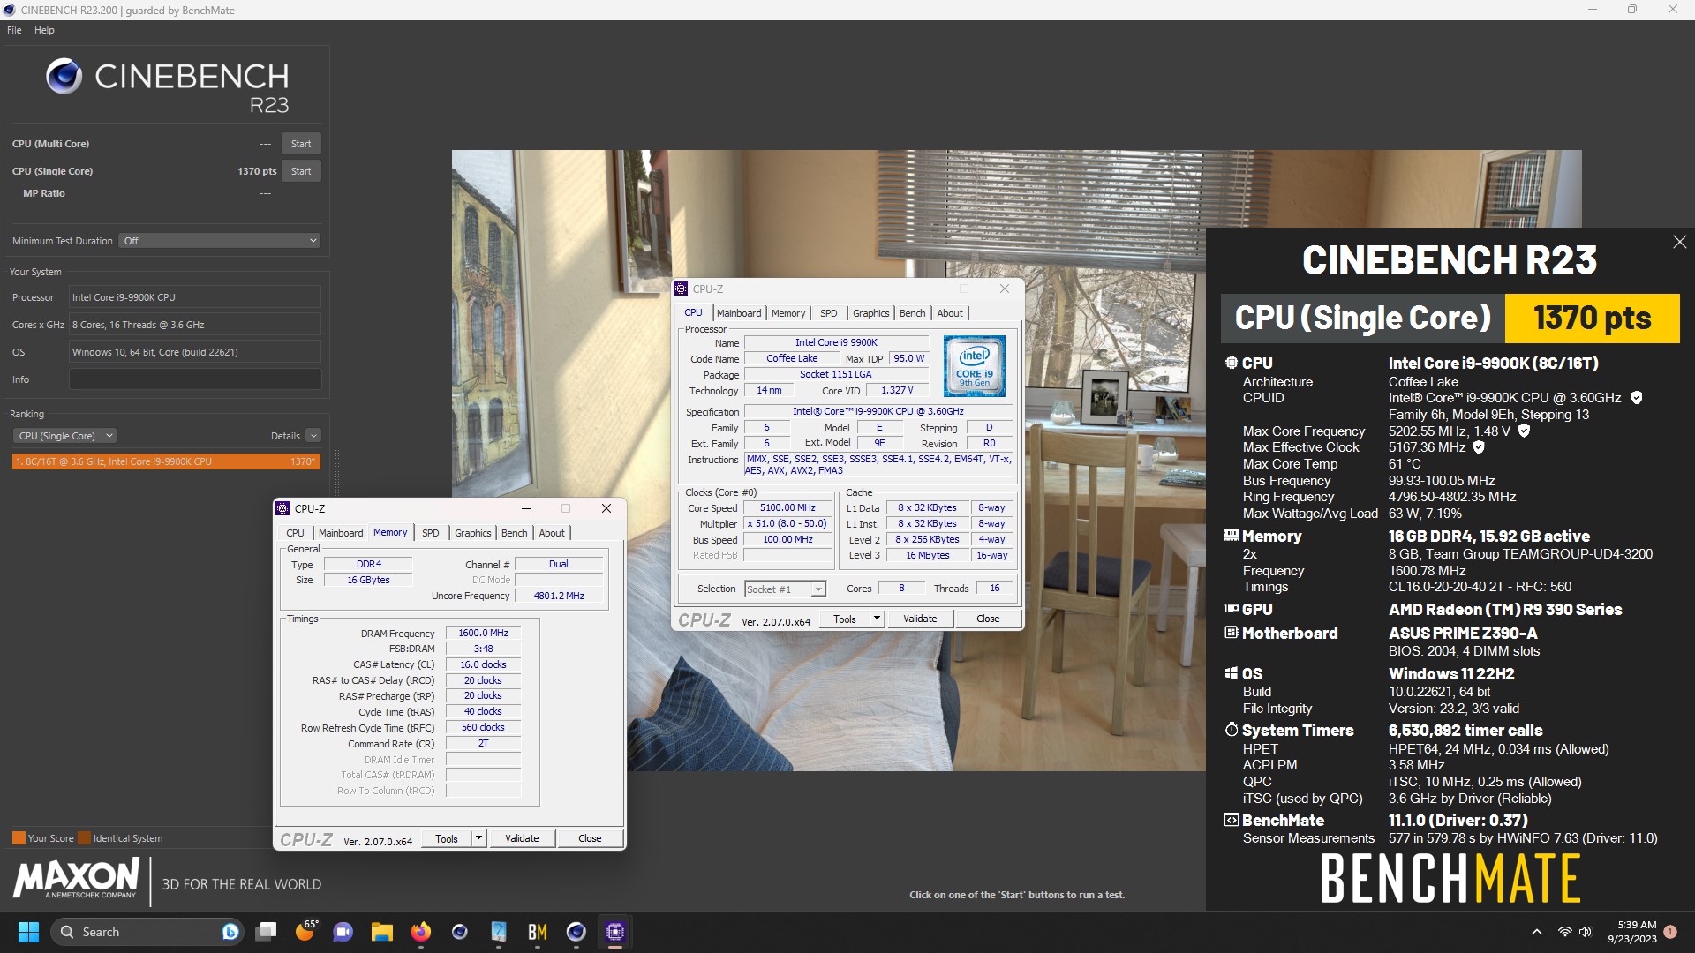Close the BenchMate result overlay

(1679, 242)
